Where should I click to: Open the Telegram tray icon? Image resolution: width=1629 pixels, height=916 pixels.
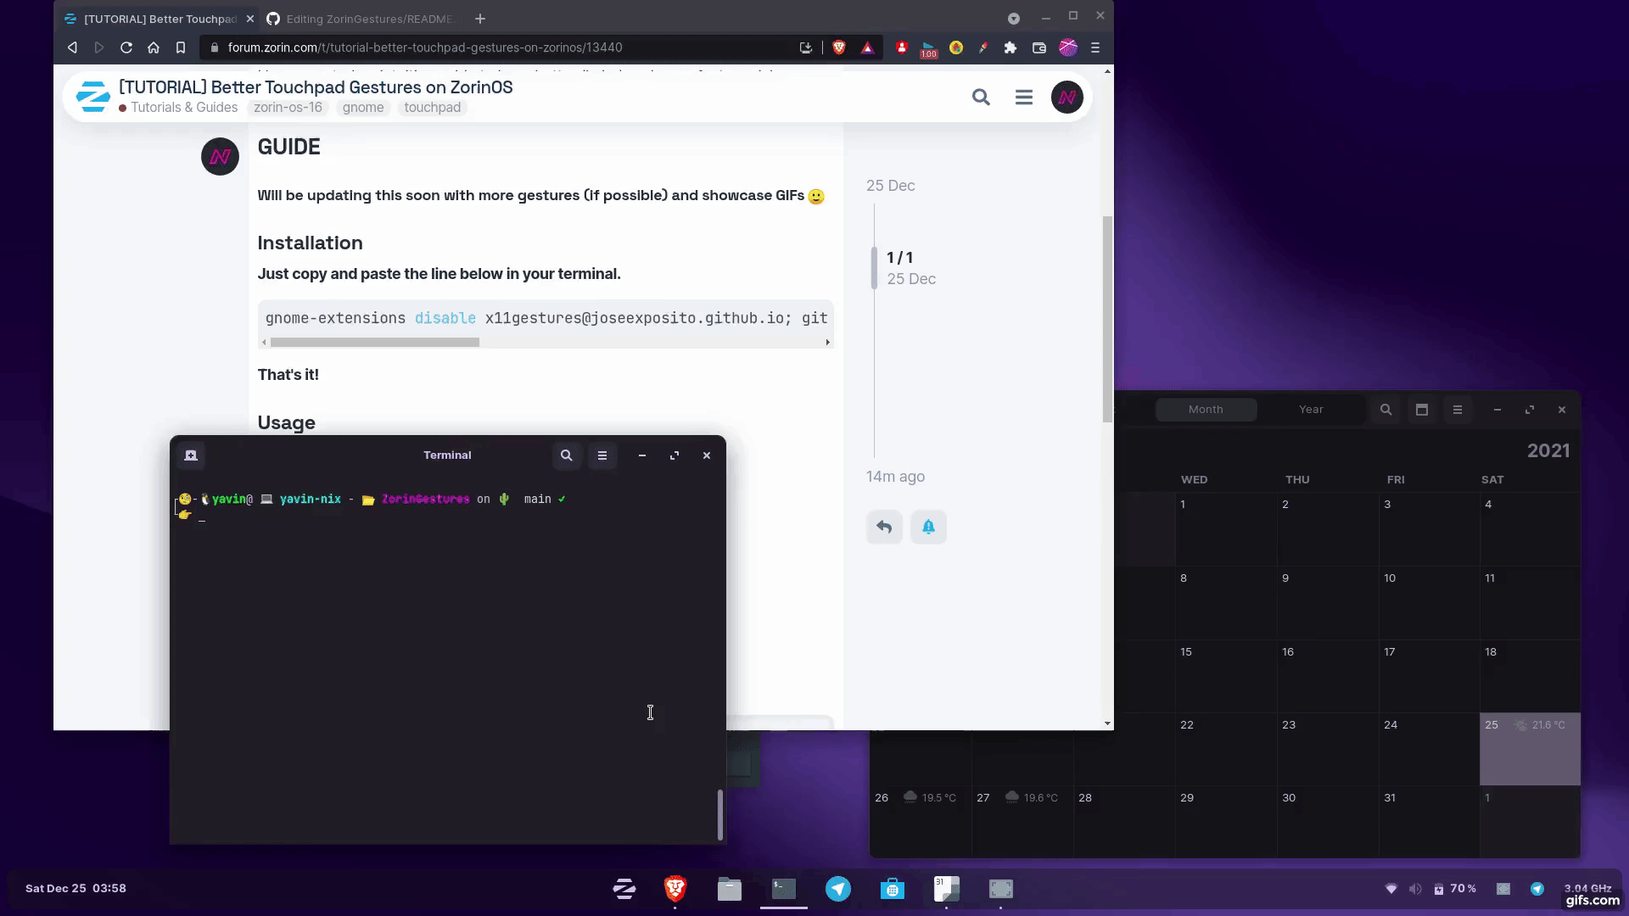click(x=1537, y=889)
